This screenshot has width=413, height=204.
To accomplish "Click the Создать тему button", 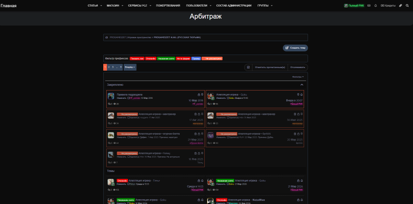I will coord(295,48).
